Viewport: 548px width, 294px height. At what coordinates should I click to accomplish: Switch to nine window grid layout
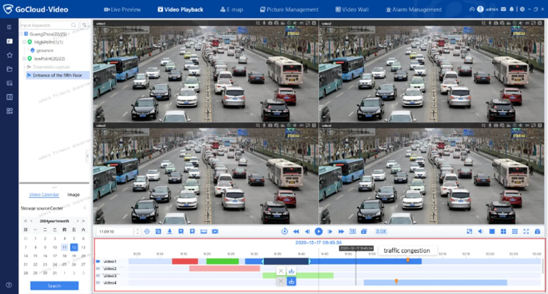tap(514, 232)
